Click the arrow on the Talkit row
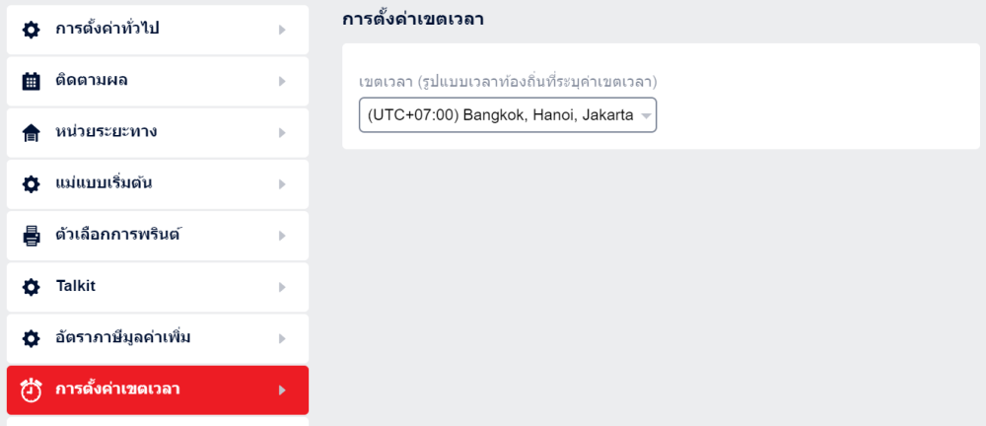 tap(282, 287)
